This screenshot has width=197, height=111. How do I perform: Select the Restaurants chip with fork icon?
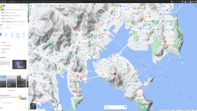[39, 6]
